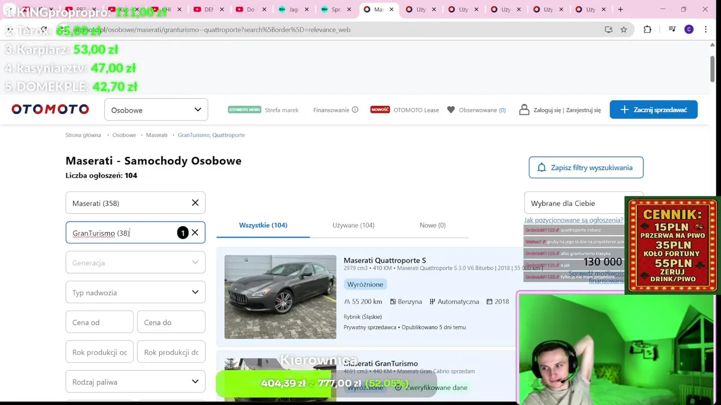
Task: Open OTOMOTO News Strefa marek
Action: click(263, 110)
